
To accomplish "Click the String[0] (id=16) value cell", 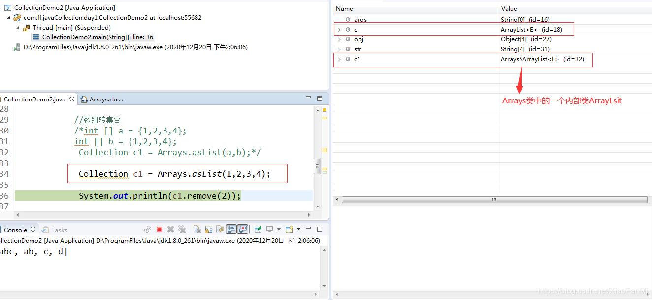I will click(525, 20).
